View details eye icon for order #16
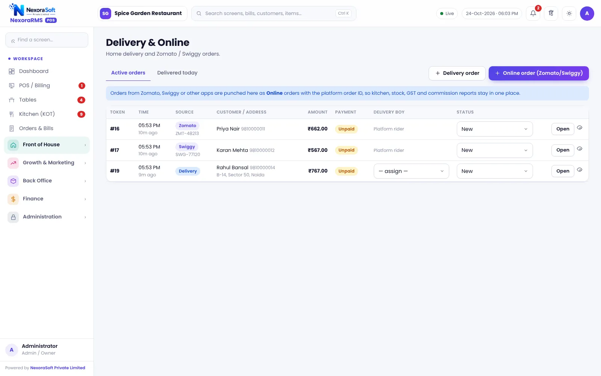The width and height of the screenshot is (601, 376). pos(580,128)
